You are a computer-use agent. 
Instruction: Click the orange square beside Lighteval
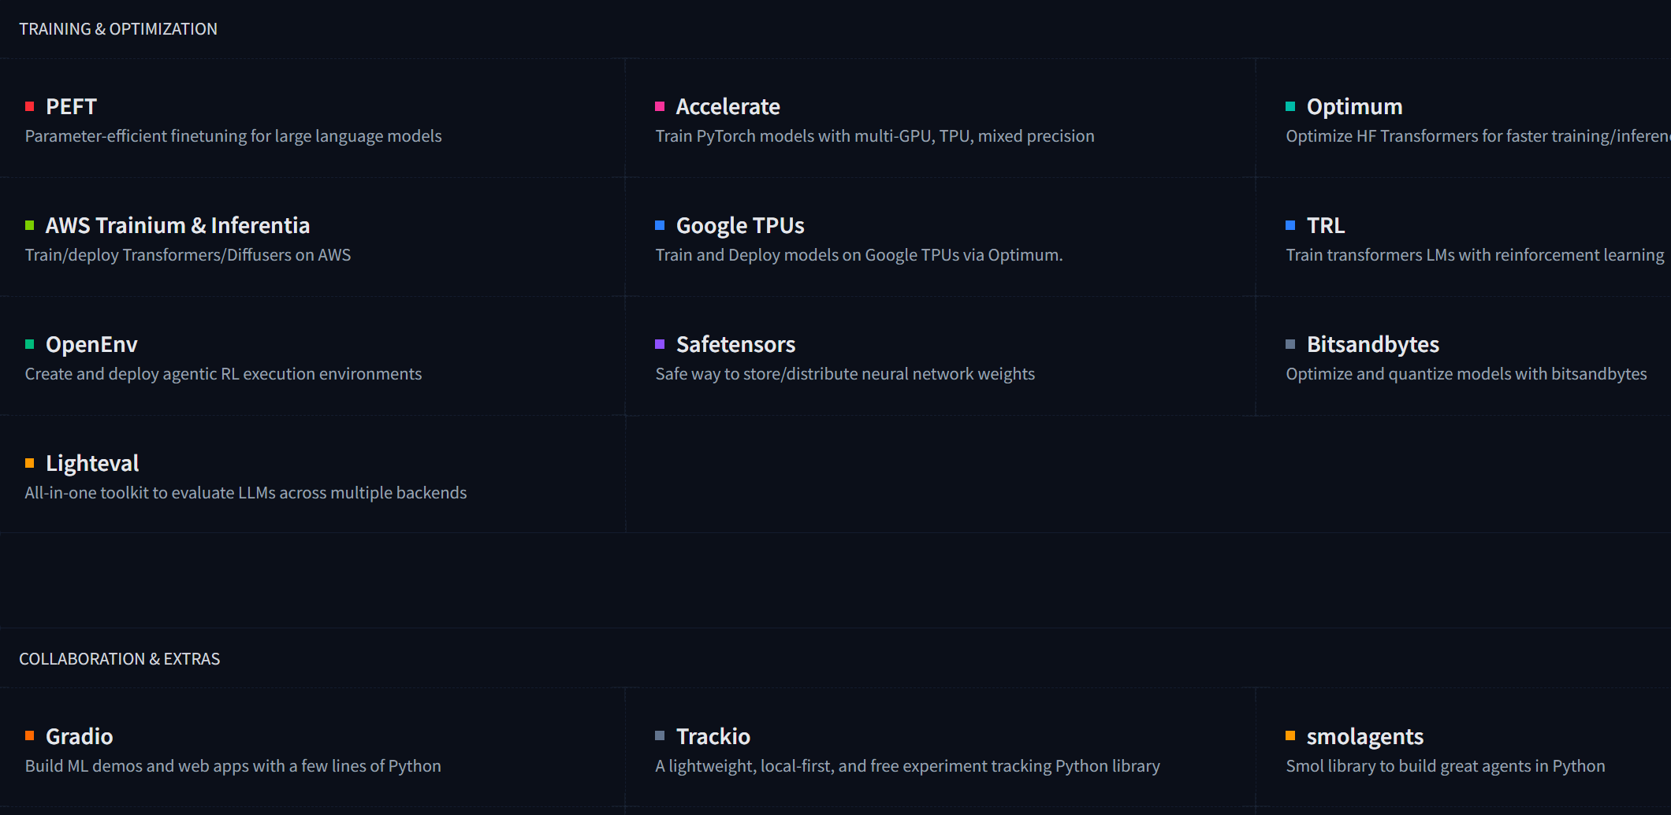pos(30,463)
